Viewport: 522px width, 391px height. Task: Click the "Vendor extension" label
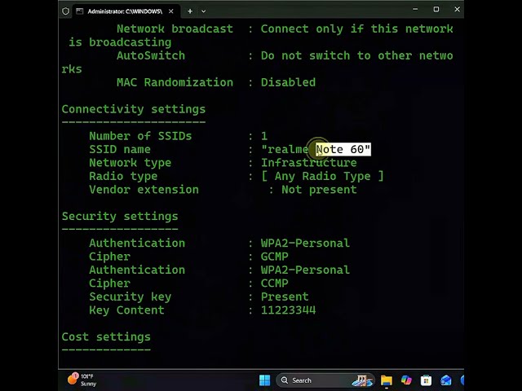(144, 190)
